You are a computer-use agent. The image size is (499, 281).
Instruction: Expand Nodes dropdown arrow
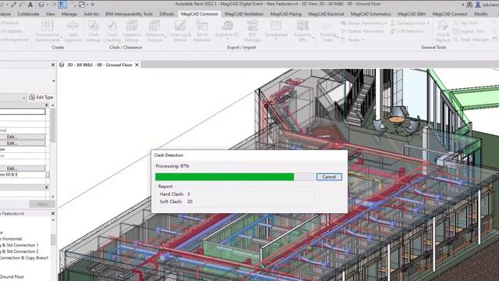point(363,40)
